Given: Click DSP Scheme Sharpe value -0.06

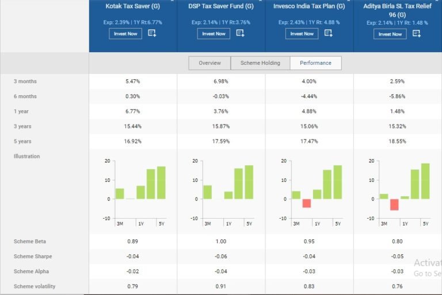Looking at the screenshot, I should point(221,257).
